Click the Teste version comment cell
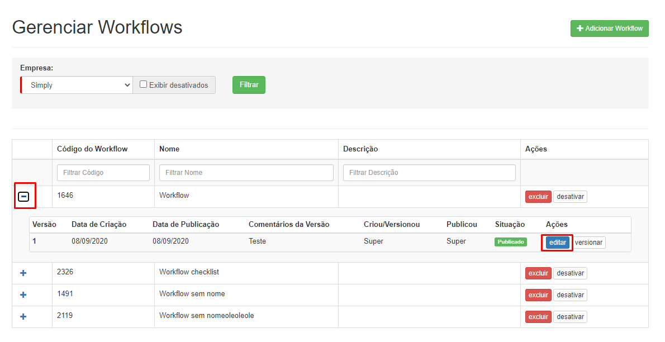 coord(258,241)
